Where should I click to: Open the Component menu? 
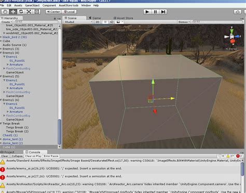pyautogui.click(x=49, y=5)
